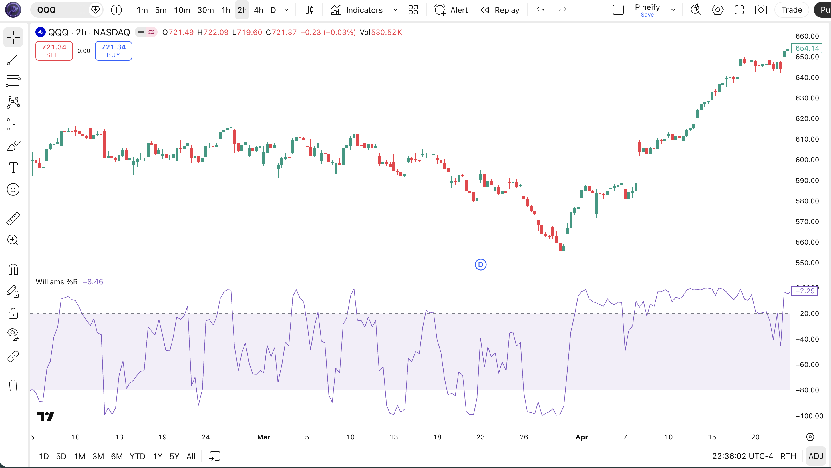
Task: Toggle lock all drawings
Action: (x=13, y=313)
